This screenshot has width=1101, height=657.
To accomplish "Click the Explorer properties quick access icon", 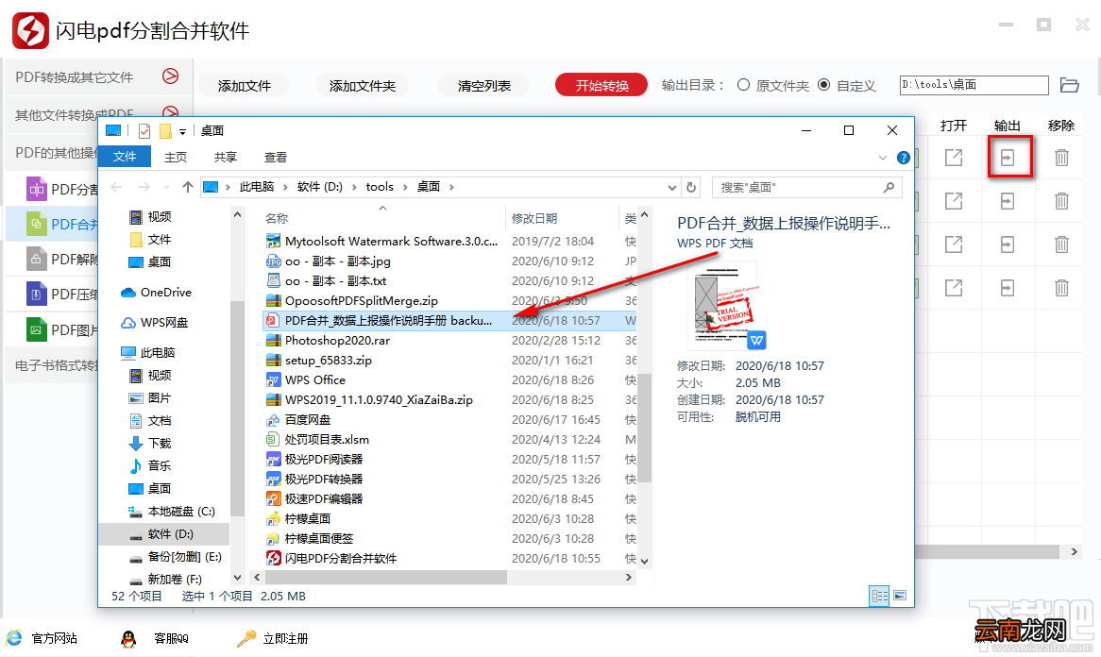I will [x=144, y=130].
